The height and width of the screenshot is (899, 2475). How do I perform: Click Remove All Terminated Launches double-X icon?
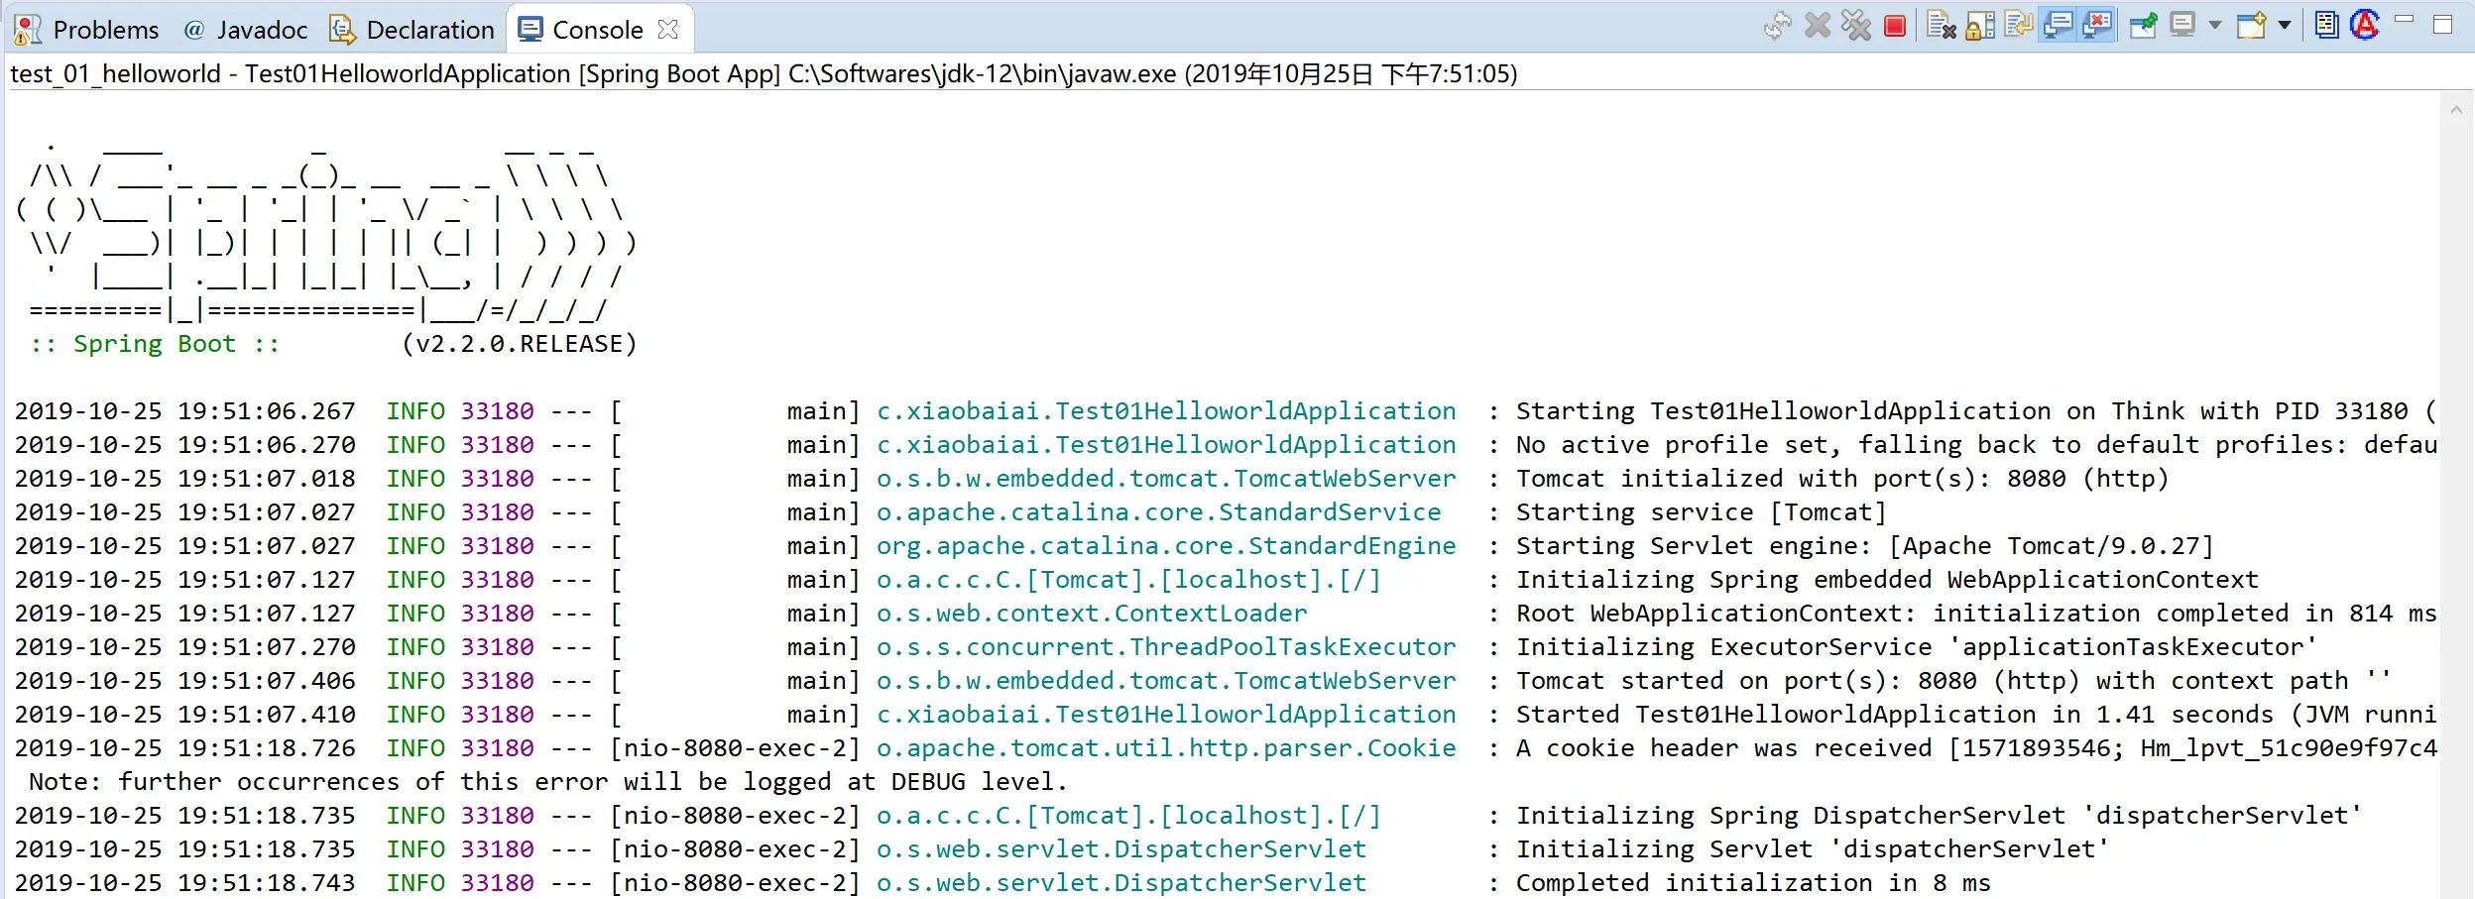1855,26
